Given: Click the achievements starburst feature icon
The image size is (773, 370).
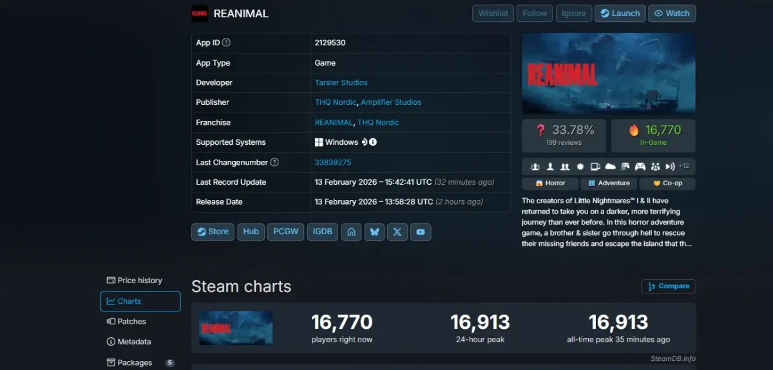Looking at the screenshot, I should 580,166.
